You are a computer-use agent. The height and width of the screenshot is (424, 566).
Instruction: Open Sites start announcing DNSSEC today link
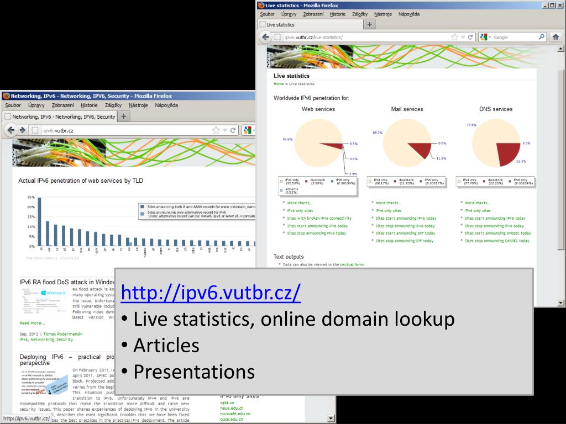tap(498, 234)
